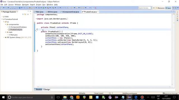
Task: Open the Window menu
Action: 50,5
